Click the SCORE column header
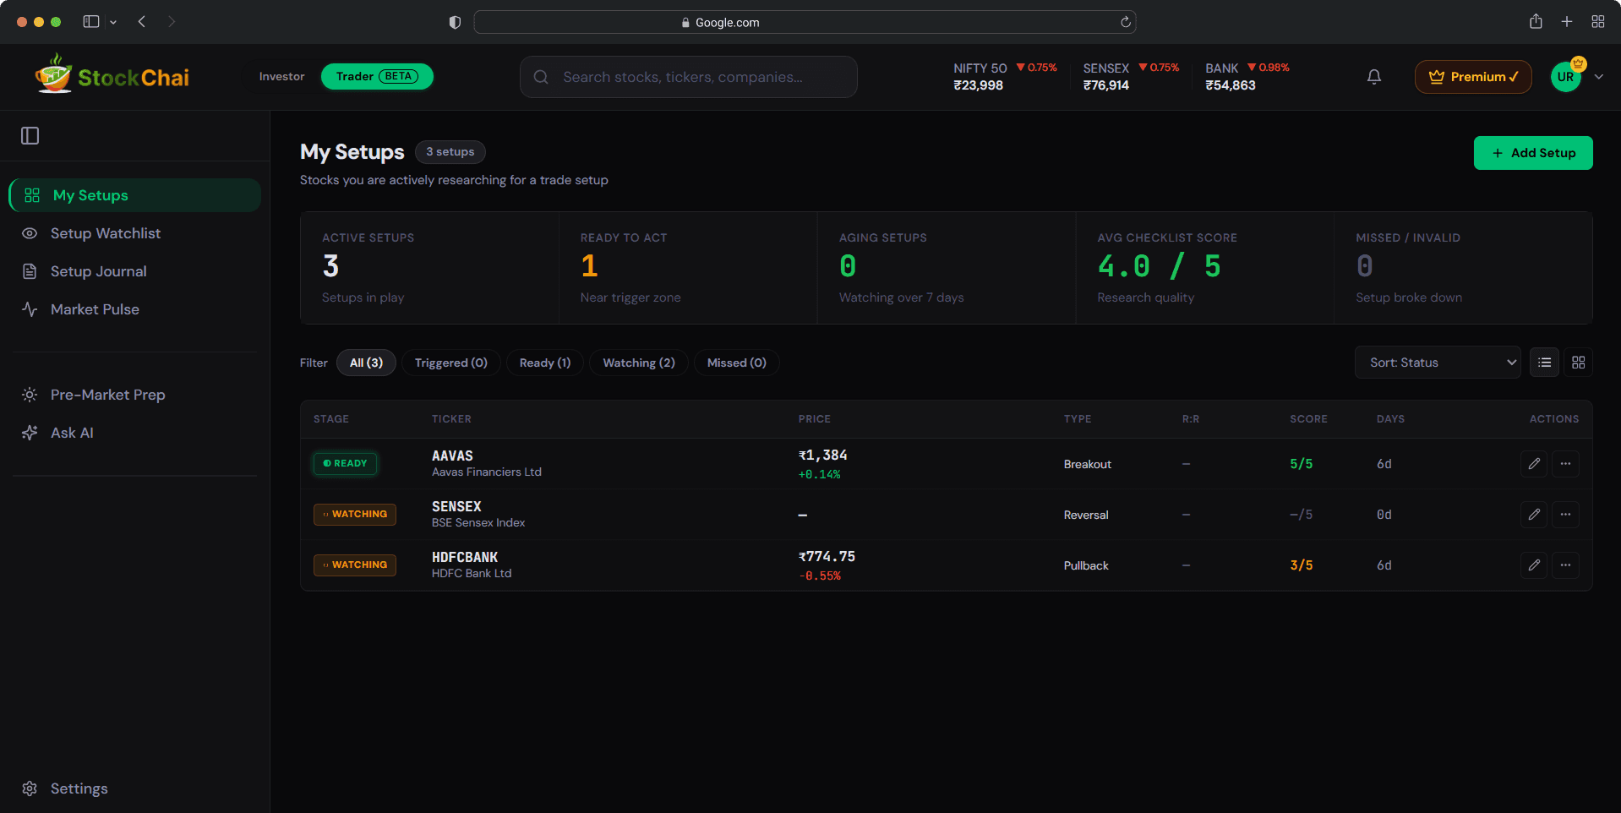 pos(1308,419)
